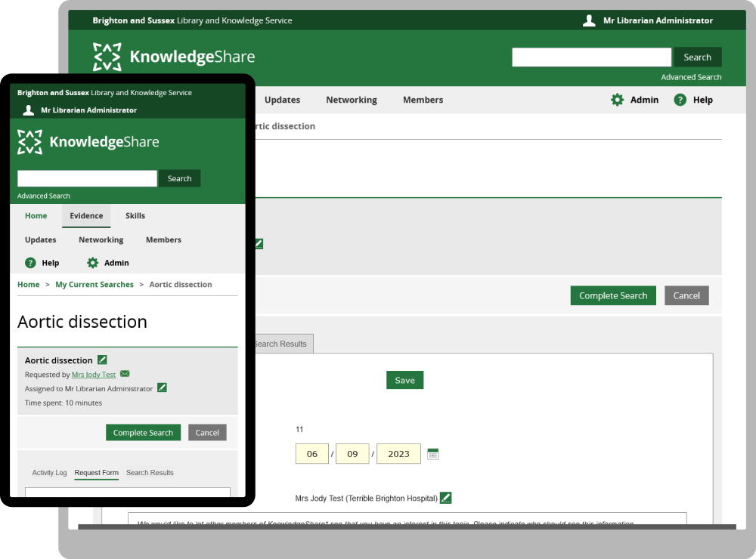Viewport: 756px width, 559px height.
Task: Open the Networking menu in desktop navigation
Action: pyautogui.click(x=352, y=100)
